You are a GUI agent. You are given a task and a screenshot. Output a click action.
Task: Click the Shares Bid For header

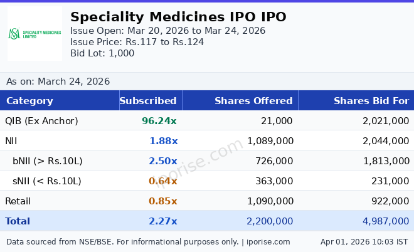coord(371,101)
